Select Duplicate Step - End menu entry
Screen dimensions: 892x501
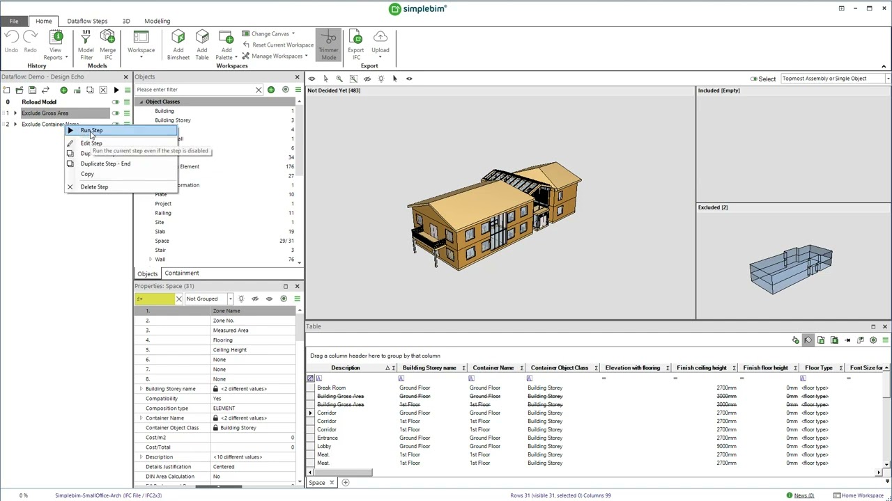pyautogui.click(x=105, y=164)
